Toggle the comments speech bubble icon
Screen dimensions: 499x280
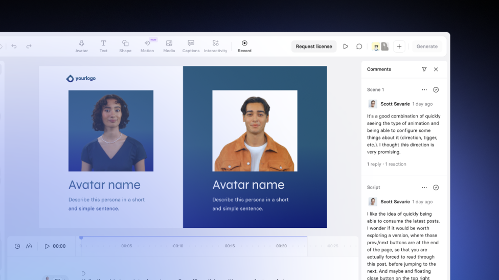click(359, 46)
